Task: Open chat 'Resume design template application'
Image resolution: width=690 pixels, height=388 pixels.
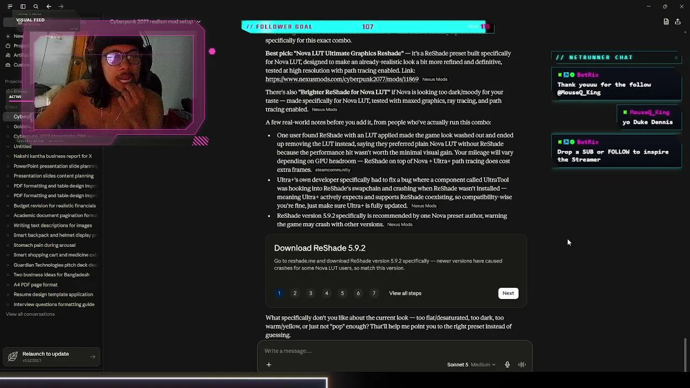Action: pos(53,294)
